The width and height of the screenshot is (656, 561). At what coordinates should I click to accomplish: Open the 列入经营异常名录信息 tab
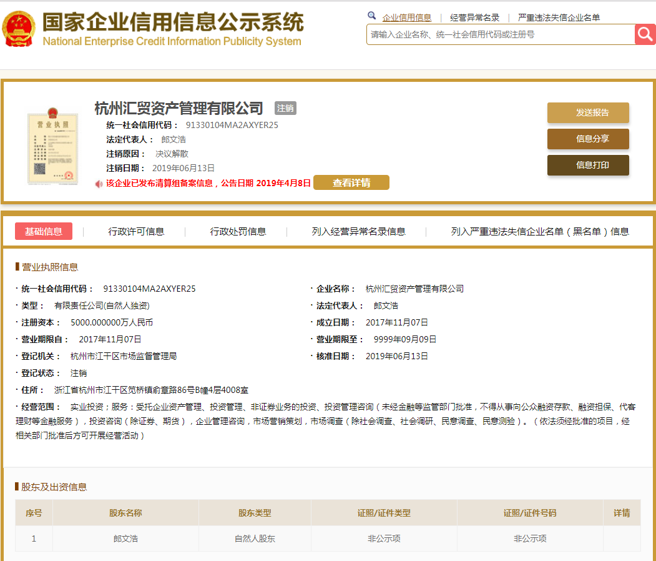[358, 231]
